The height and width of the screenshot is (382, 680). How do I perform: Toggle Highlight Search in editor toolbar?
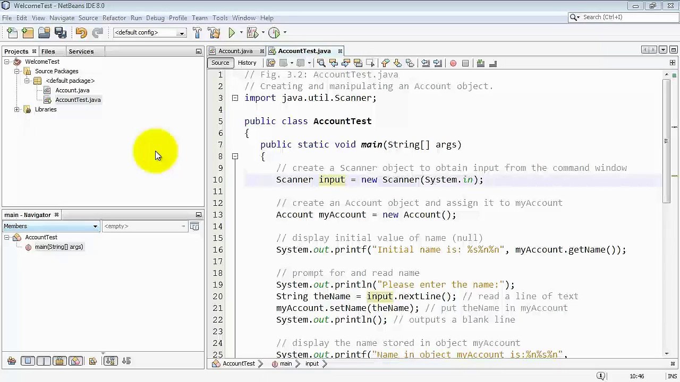click(358, 63)
